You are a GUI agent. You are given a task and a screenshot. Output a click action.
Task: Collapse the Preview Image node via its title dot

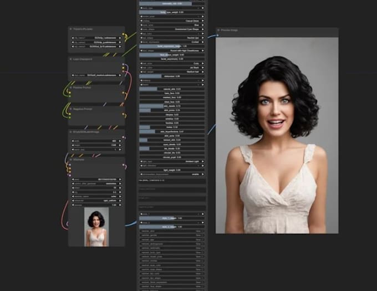(219, 30)
